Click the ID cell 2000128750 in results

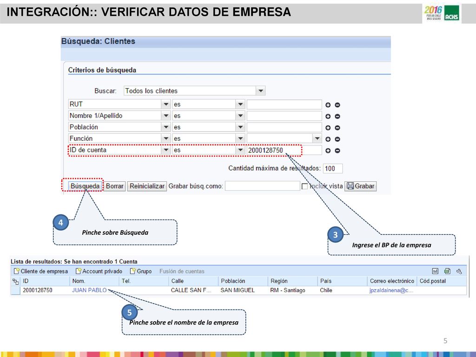pyautogui.click(x=37, y=290)
